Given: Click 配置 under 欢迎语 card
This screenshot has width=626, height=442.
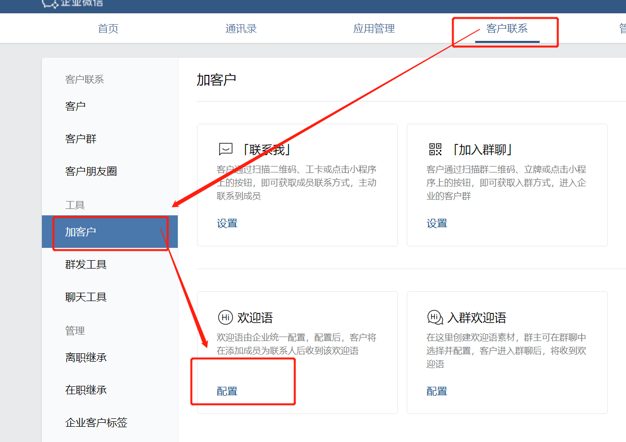Looking at the screenshot, I should click(227, 391).
